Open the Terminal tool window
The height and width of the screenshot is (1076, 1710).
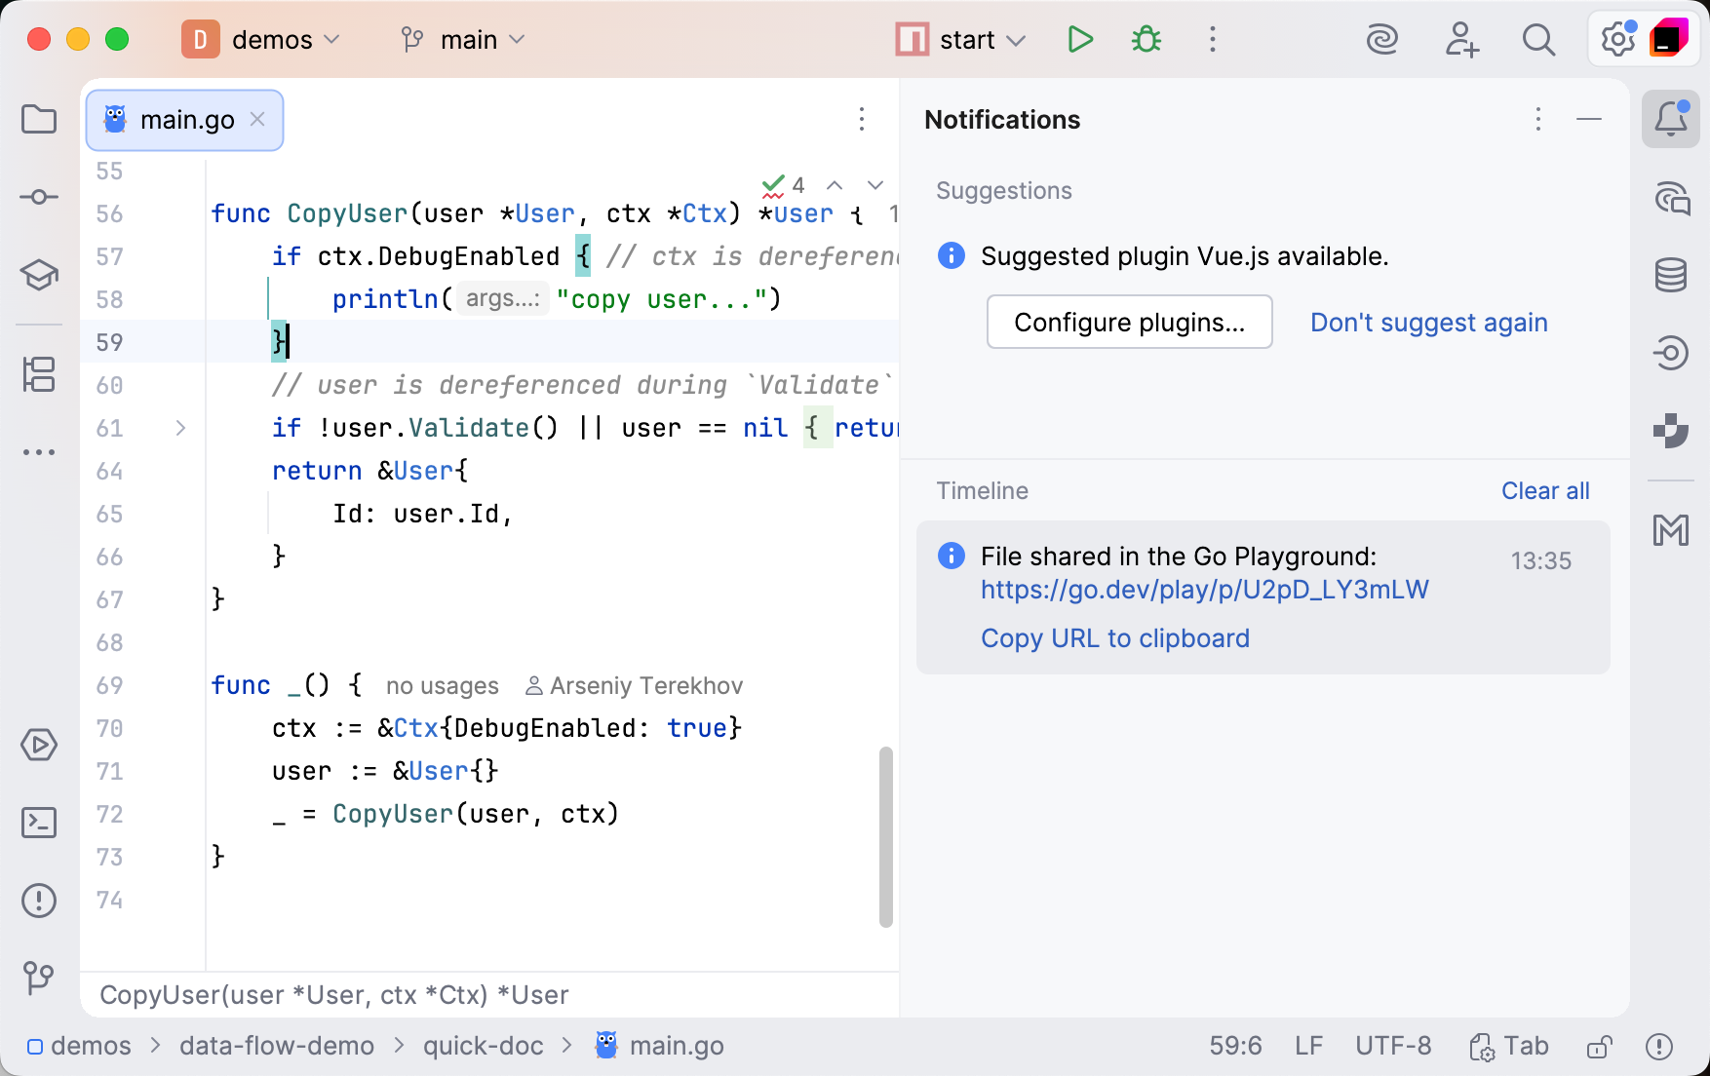pyautogui.click(x=39, y=822)
